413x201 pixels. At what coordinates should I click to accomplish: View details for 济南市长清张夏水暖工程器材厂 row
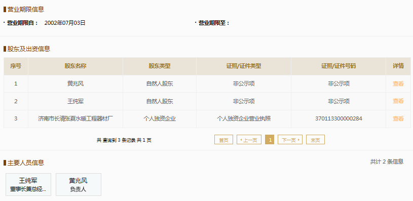pos(398,118)
